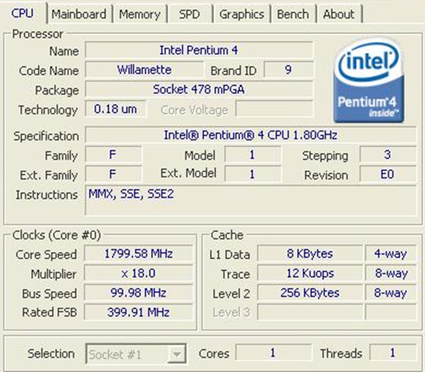
Task: Go to the Bench tab
Action: click(293, 14)
